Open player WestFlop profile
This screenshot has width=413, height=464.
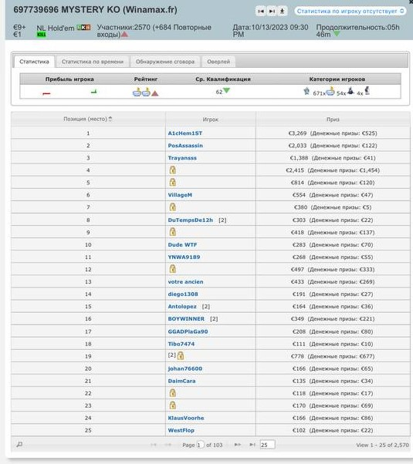click(181, 431)
